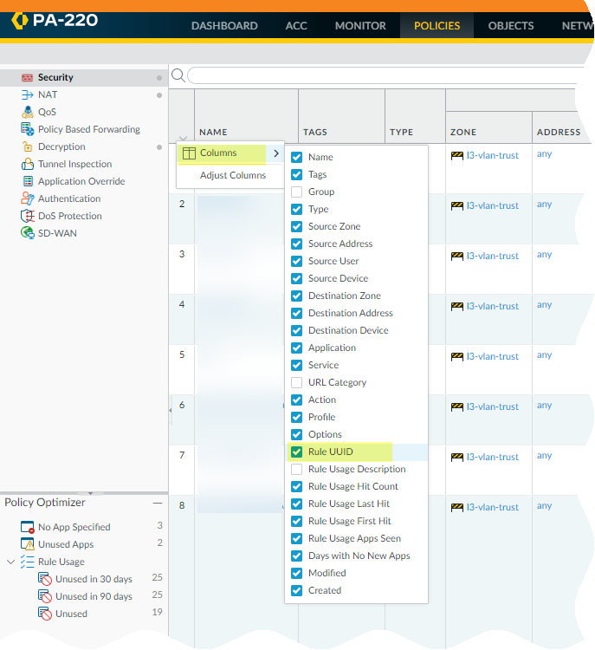Open QoS policy via its icon
The image size is (595, 650).
tap(27, 112)
